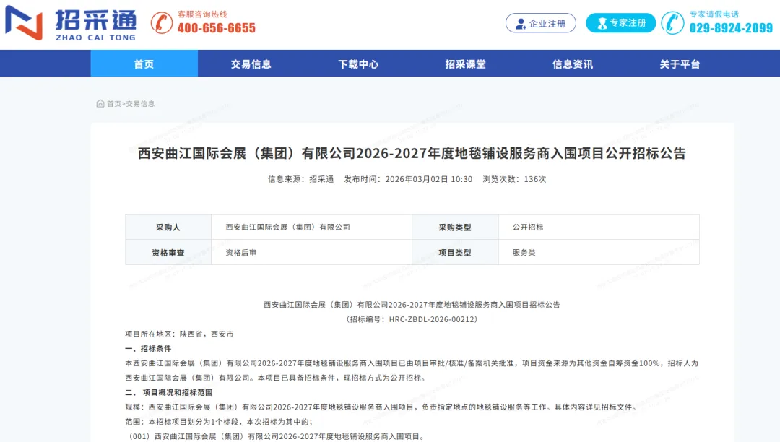The image size is (780, 442).
Task: Click the 服务类 table cell
Action: [x=599, y=253]
